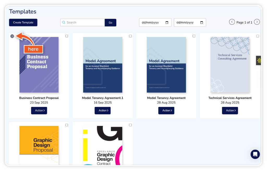Image resolution: width=267 pixels, height=171 pixels.
Task: Open calendar picker in second date field
Action: pyautogui.click(x=202, y=22)
